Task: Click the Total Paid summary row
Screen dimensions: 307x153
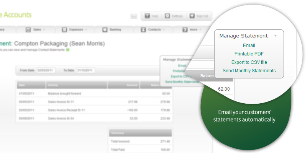Action: tap(140, 150)
